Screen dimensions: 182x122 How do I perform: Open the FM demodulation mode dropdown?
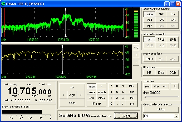pos(176,116)
